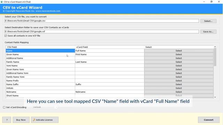The width and height of the screenshot is (223, 125).
Task: Select the Family Name Yomi row
Action: pyautogui.click(x=40, y=77)
